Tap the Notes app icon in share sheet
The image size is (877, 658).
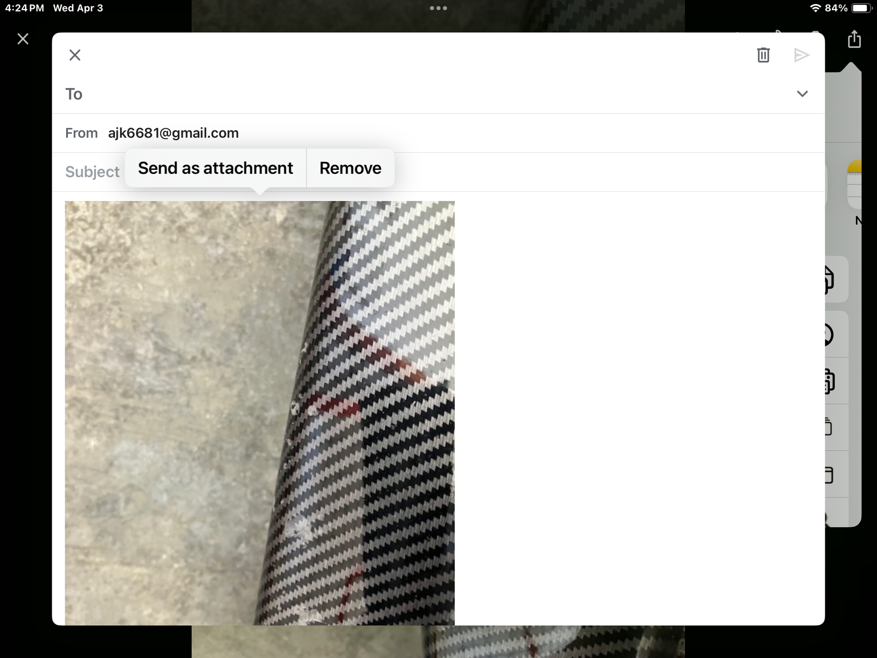click(855, 184)
